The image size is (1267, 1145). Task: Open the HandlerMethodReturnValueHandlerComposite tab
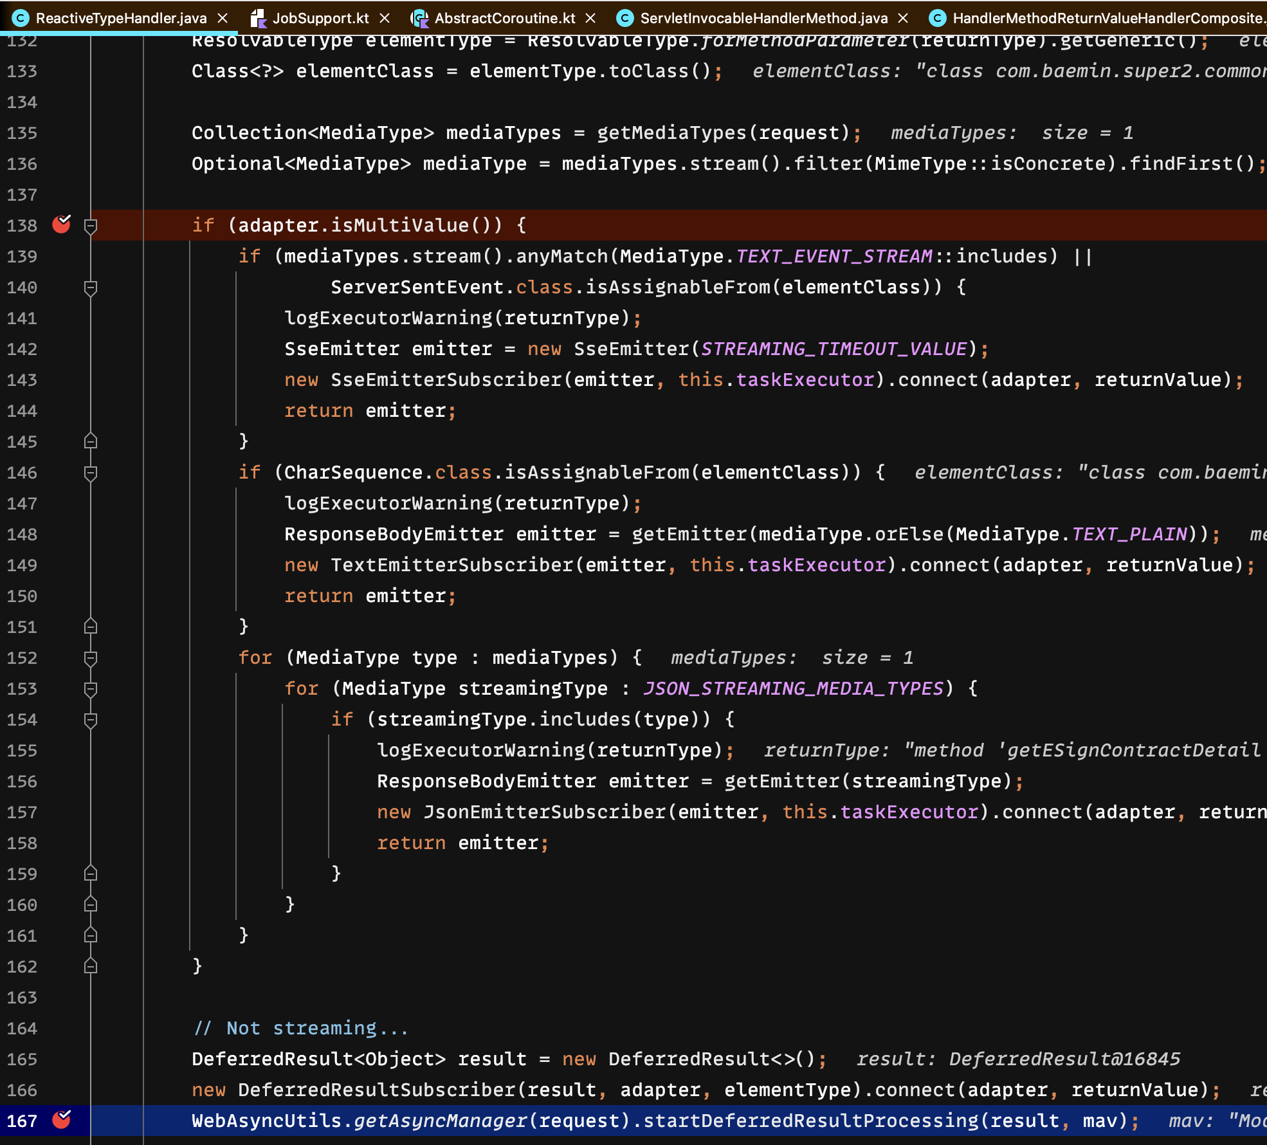[1106, 19]
